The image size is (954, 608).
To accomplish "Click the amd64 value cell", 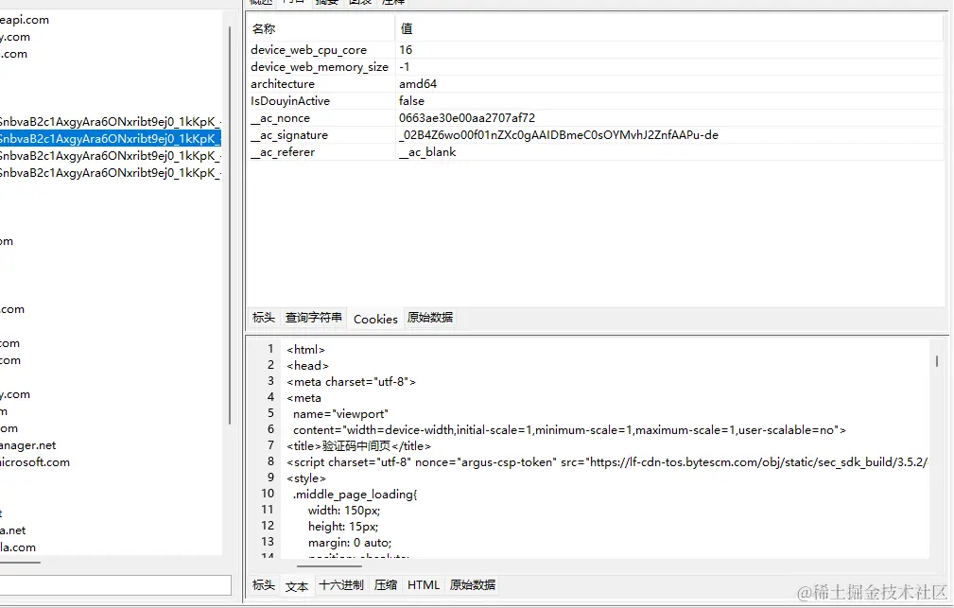I will 418,84.
